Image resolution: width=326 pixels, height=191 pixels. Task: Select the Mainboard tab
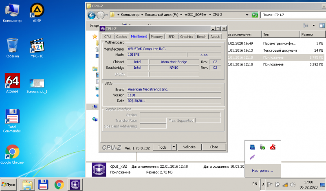[139, 36]
